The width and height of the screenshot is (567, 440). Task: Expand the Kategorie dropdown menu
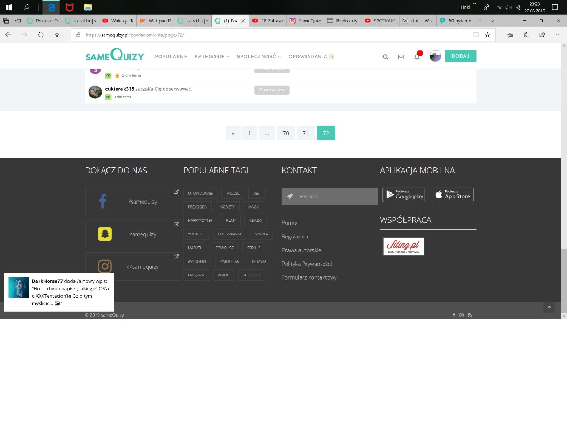click(211, 57)
